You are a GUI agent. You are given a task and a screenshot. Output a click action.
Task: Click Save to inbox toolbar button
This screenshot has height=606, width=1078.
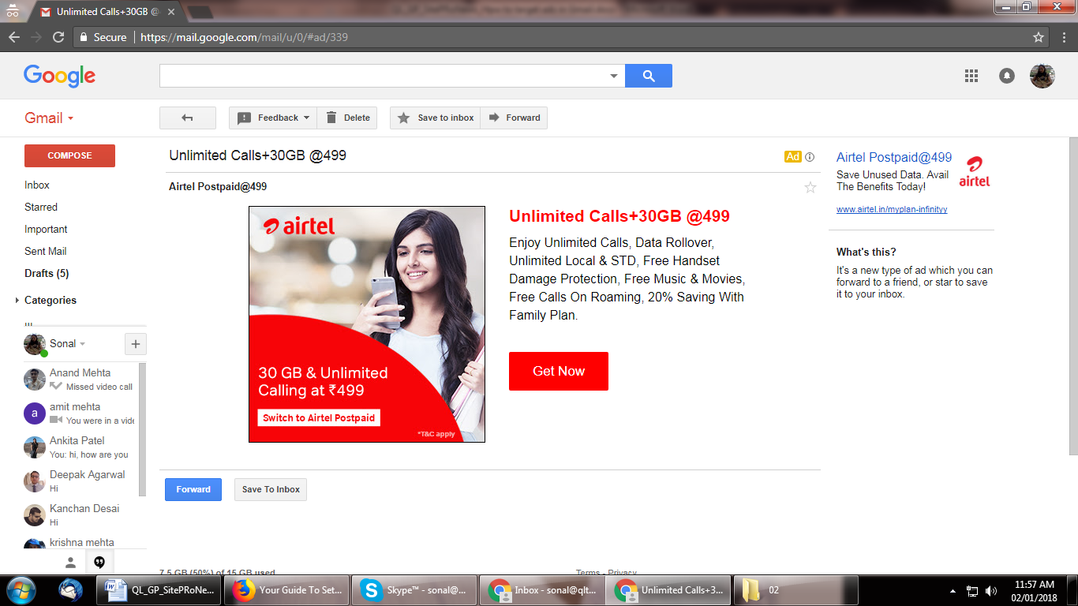tap(436, 118)
